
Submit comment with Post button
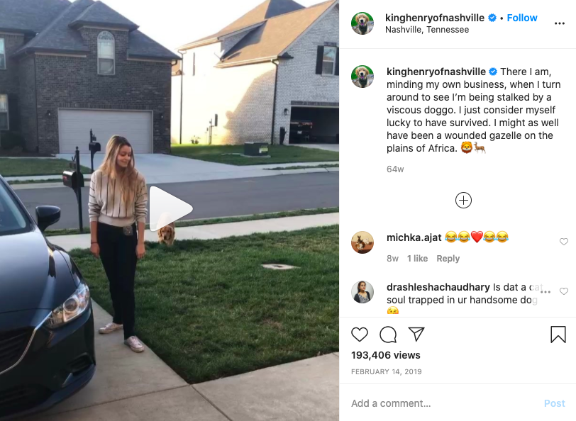point(554,403)
